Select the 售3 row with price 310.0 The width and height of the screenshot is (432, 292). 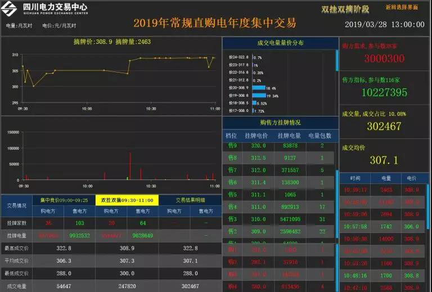[x=280, y=219]
